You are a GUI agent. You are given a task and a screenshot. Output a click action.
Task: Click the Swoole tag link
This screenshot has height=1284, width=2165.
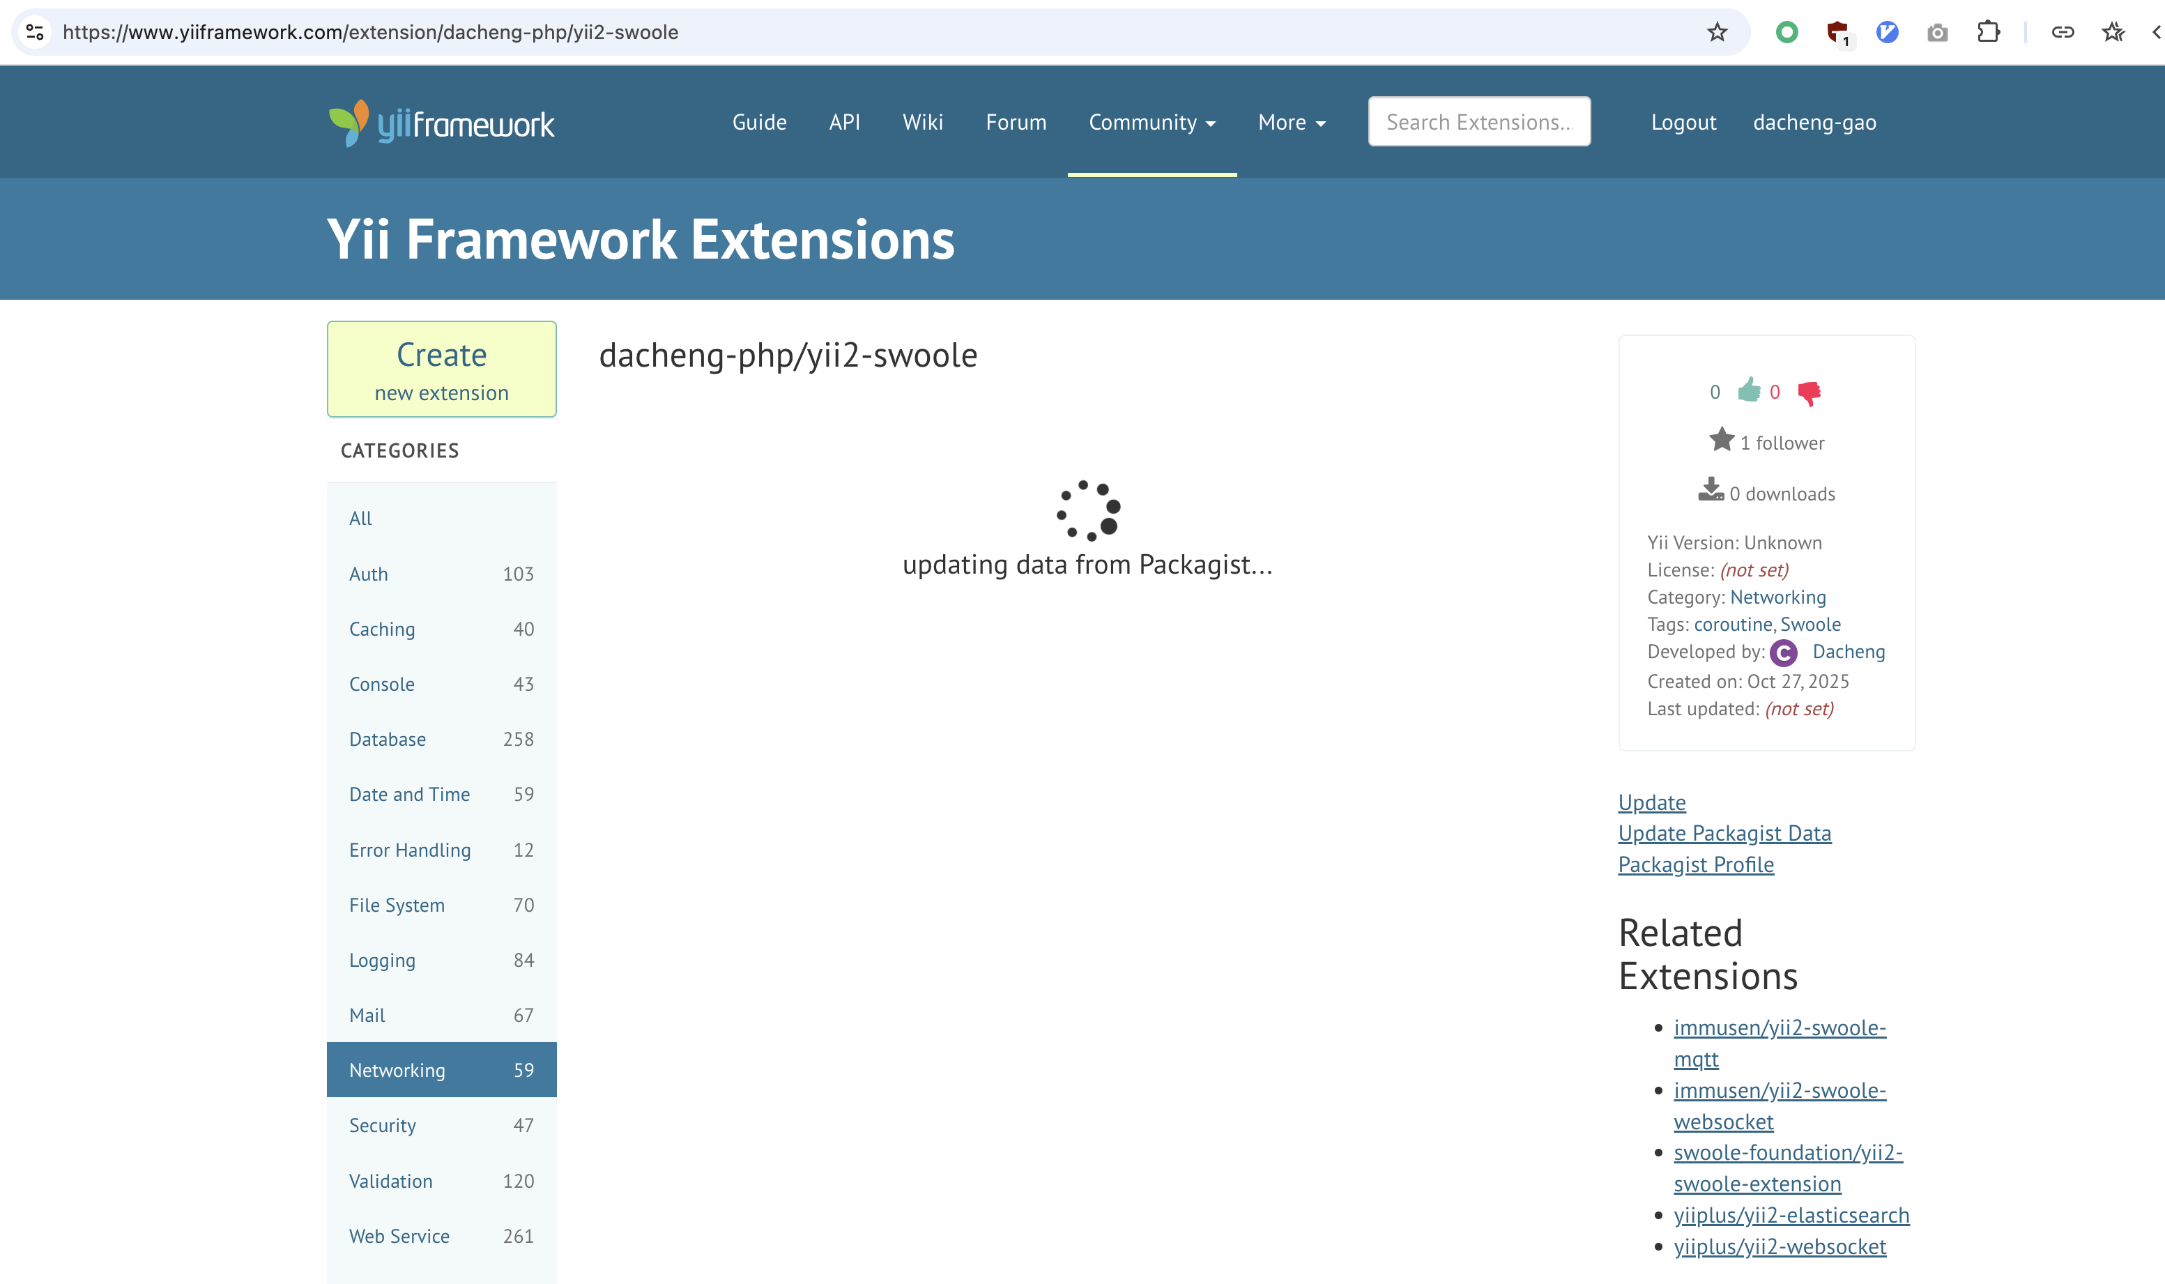[1810, 625]
